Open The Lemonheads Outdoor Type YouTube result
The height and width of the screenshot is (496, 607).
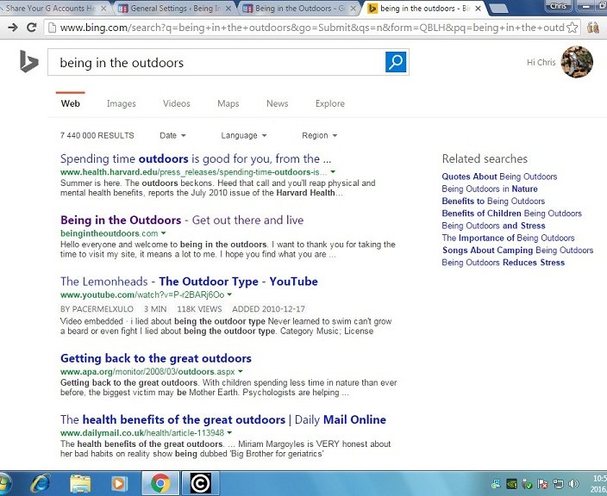coord(189,282)
